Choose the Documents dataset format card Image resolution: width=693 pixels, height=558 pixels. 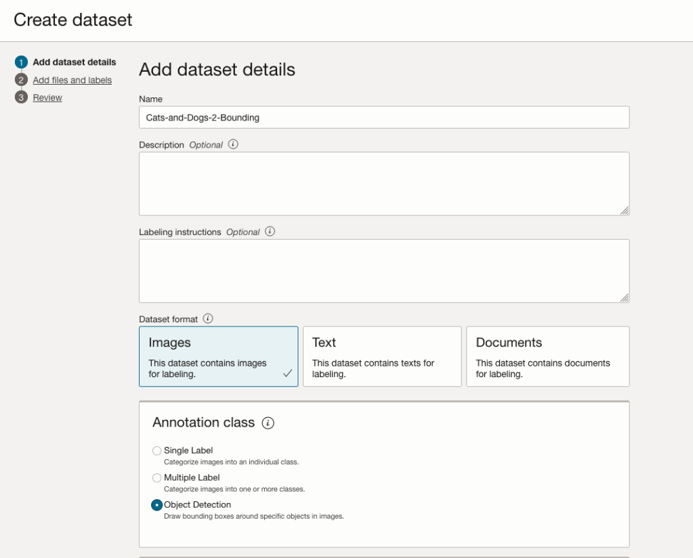pyautogui.click(x=547, y=356)
